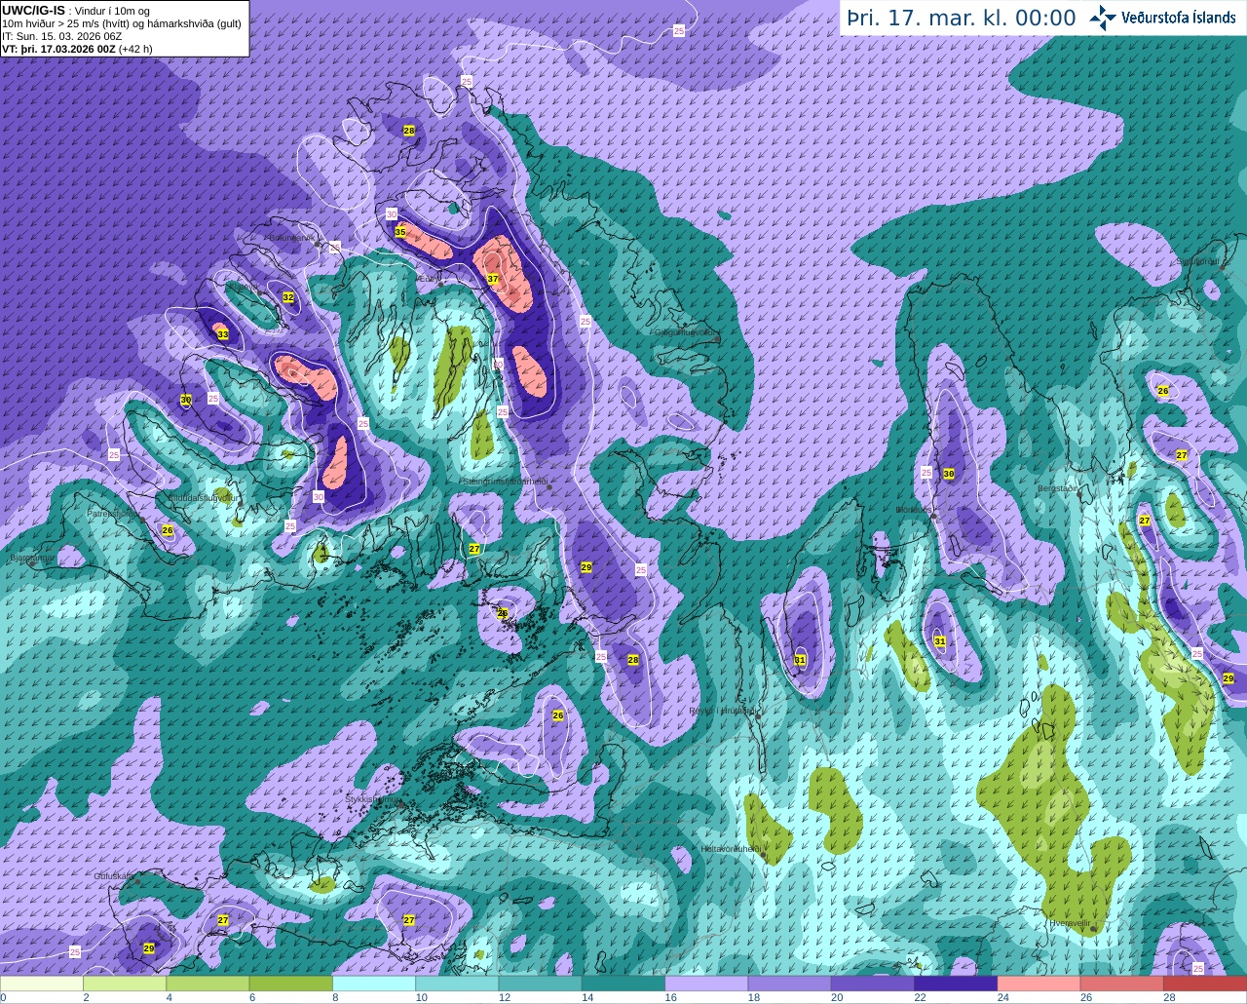This screenshot has height=1004, width=1247.
Task: Click the red above-28 legend swatch
Action: coord(1205,984)
